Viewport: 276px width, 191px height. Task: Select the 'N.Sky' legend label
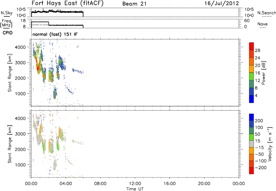click(x=7, y=13)
